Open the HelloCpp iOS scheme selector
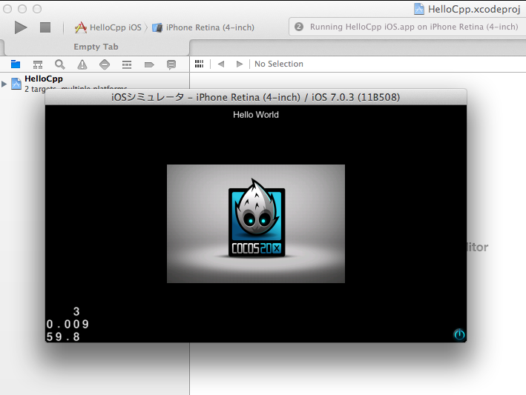 (x=108, y=27)
